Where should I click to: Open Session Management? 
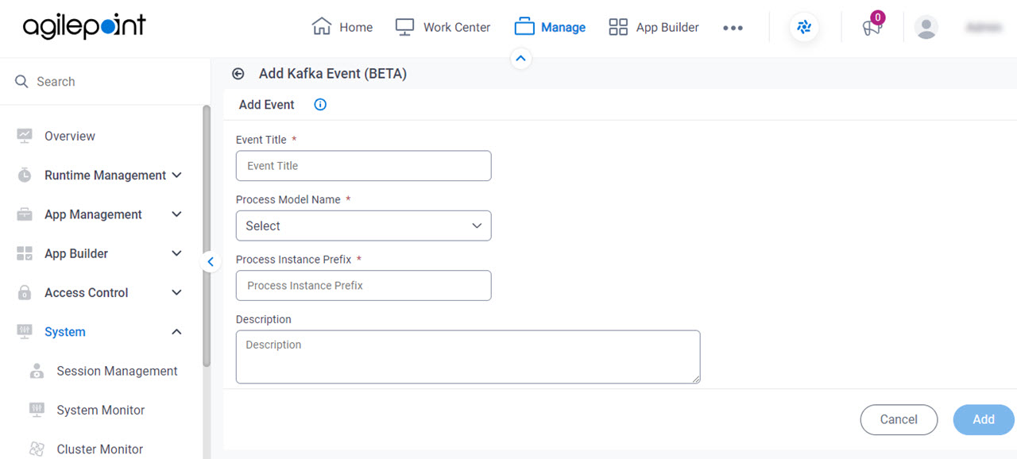[117, 371]
